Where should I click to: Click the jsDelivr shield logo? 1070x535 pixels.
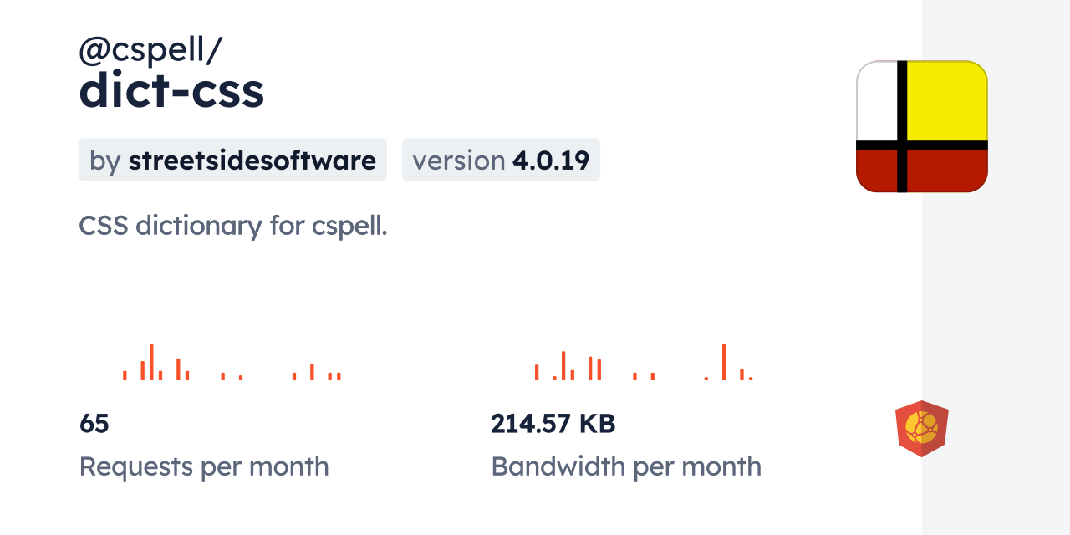point(921,429)
